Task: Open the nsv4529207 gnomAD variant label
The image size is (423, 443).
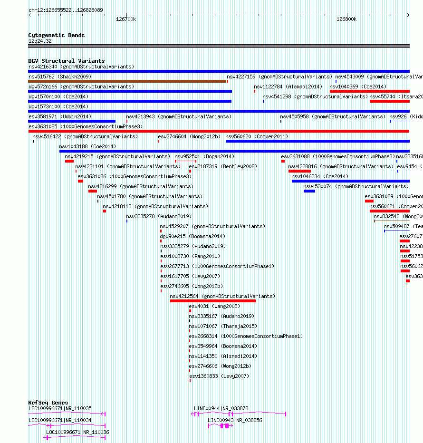Action: (x=212, y=226)
